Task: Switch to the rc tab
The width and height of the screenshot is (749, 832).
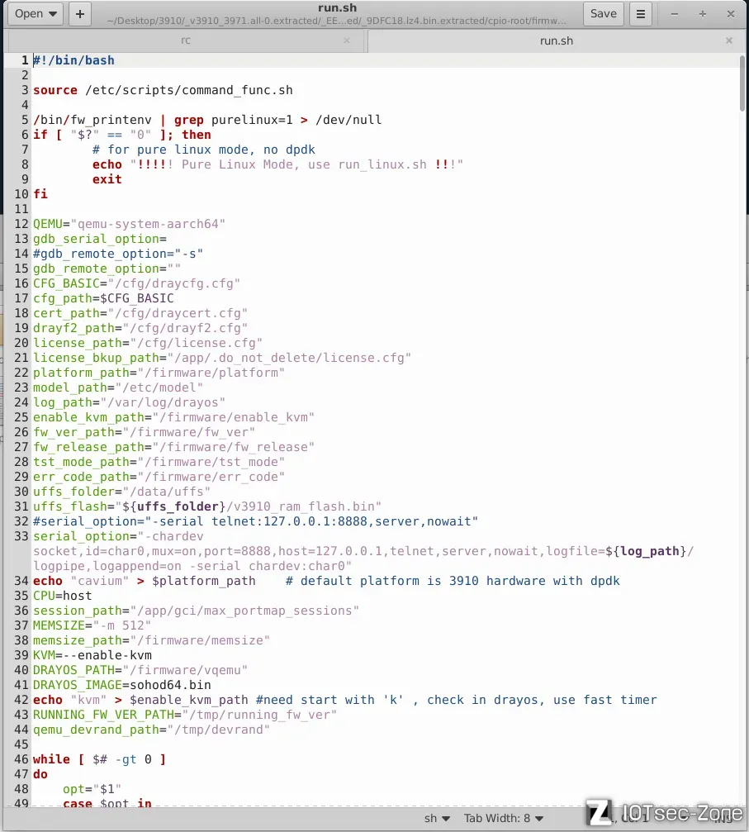Action: click(x=186, y=40)
